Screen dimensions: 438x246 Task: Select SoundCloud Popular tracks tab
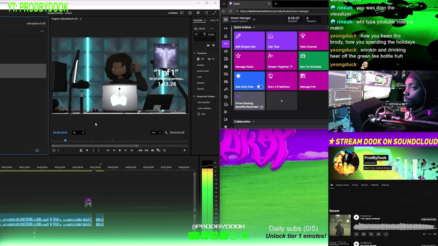[342, 185]
